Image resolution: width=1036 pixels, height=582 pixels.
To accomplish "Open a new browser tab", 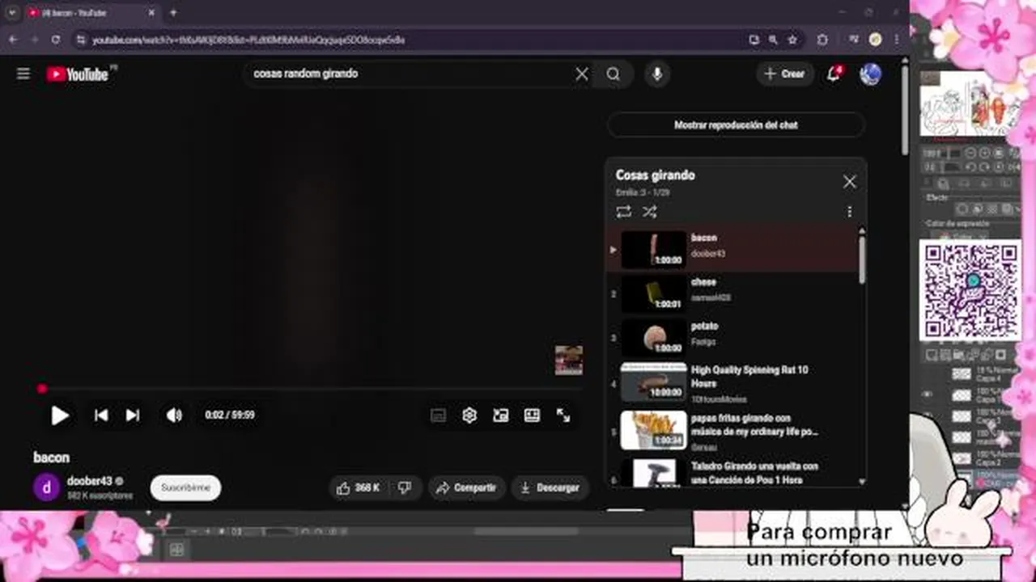I will [173, 13].
